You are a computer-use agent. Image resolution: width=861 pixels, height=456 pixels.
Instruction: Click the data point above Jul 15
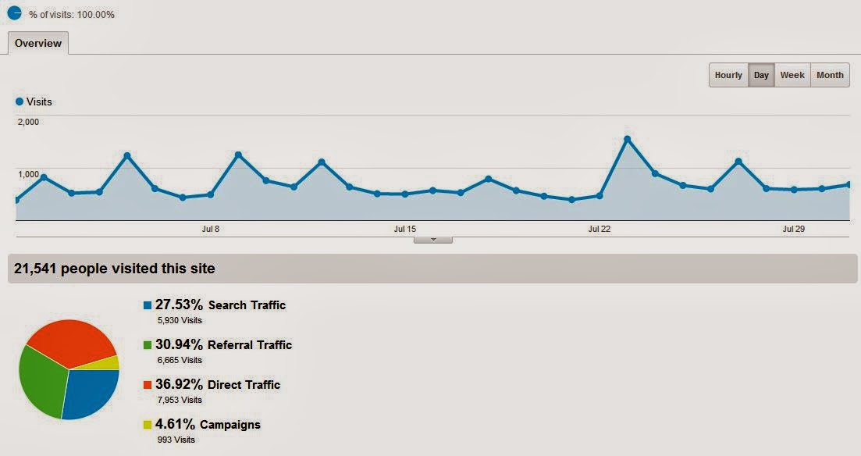click(x=404, y=193)
